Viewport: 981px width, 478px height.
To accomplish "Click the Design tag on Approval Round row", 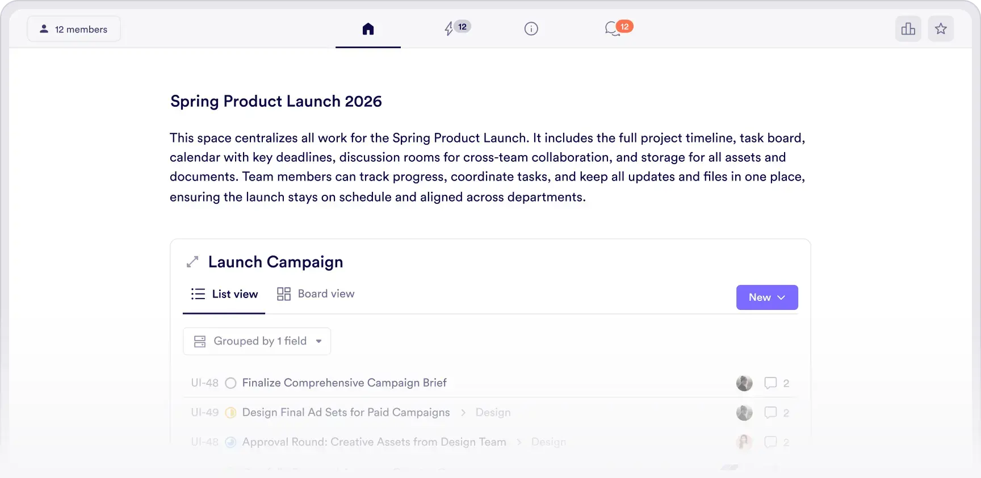I will [x=548, y=442].
